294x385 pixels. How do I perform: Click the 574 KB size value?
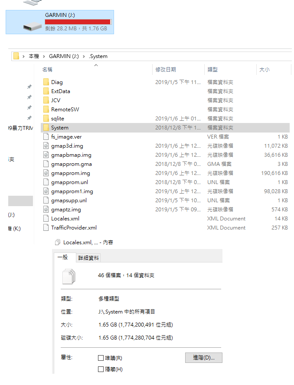click(x=280, y=209)
